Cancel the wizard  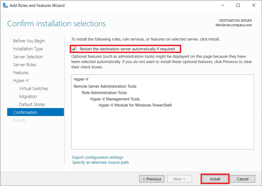click(x=242, y=179)
